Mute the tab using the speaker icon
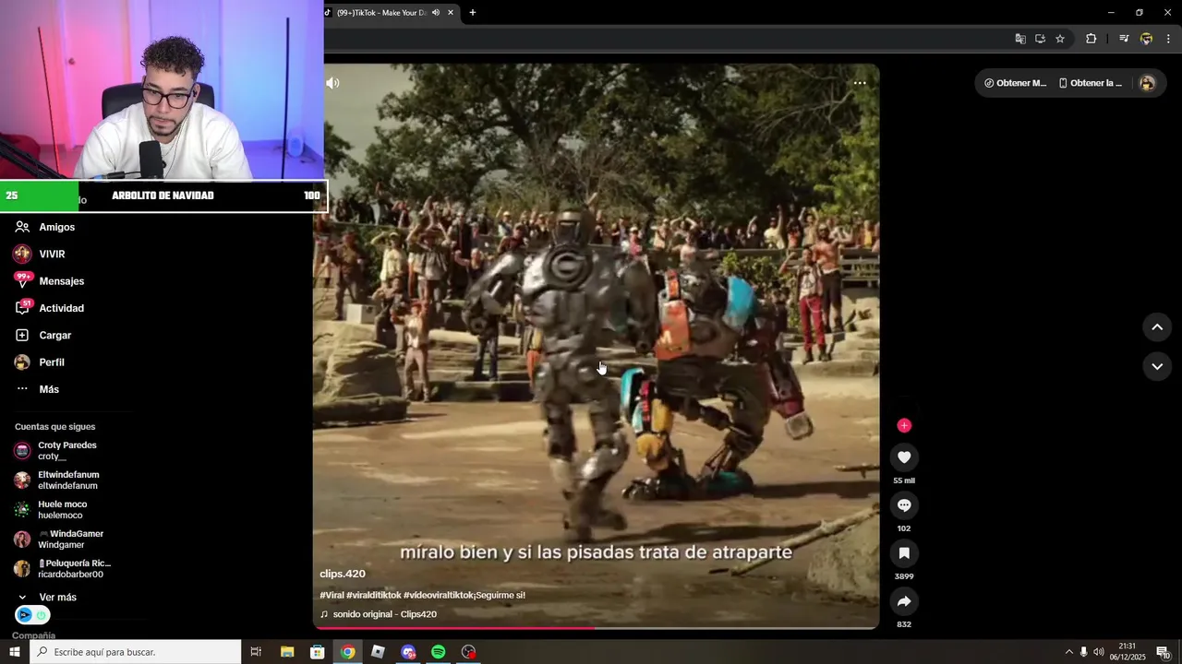Screen dimensions: 1182x664 (x=436, y=13)
